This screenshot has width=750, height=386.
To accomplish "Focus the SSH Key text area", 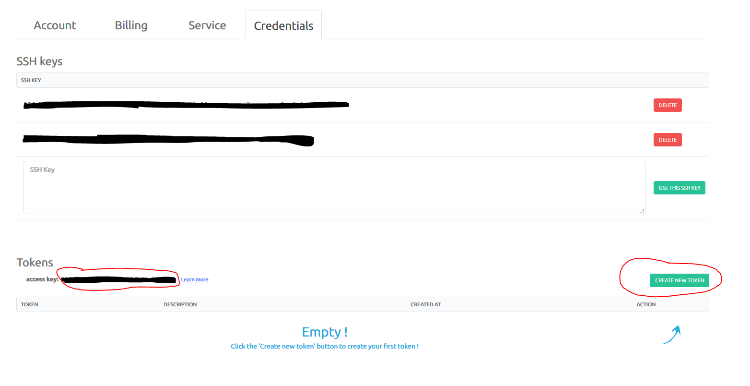I will click(334, 187).
